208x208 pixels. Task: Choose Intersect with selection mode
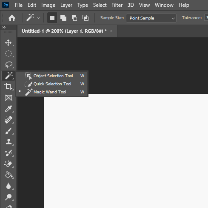coord(85,18)
